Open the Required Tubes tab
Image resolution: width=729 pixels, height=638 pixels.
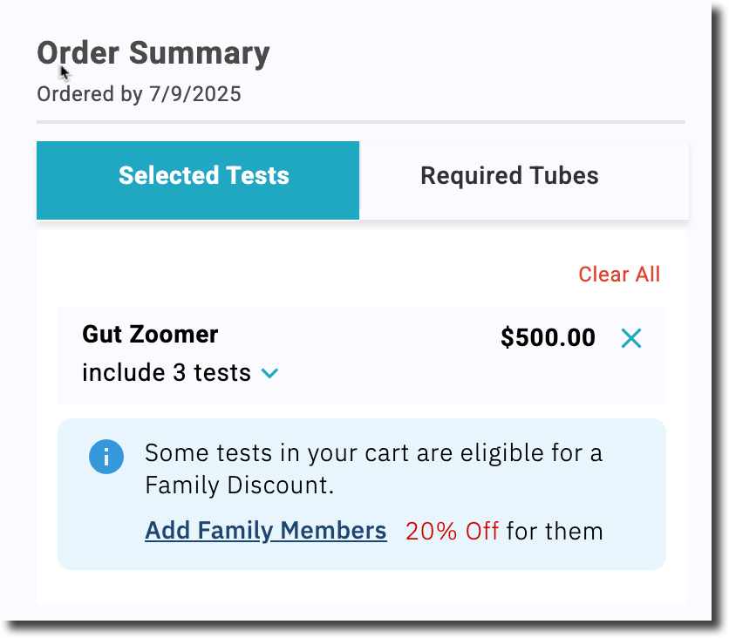click(509, 176)
